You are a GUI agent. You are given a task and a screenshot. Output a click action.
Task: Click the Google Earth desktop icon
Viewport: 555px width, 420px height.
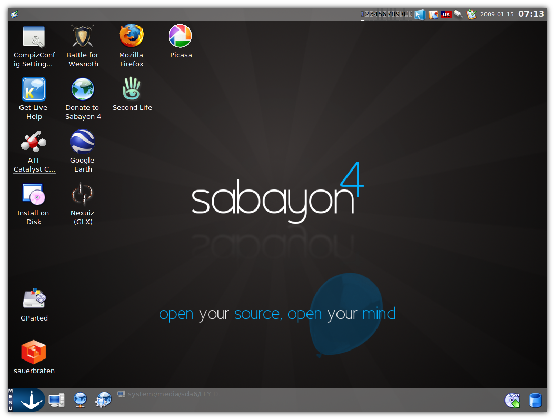click(x=83, y=142)
